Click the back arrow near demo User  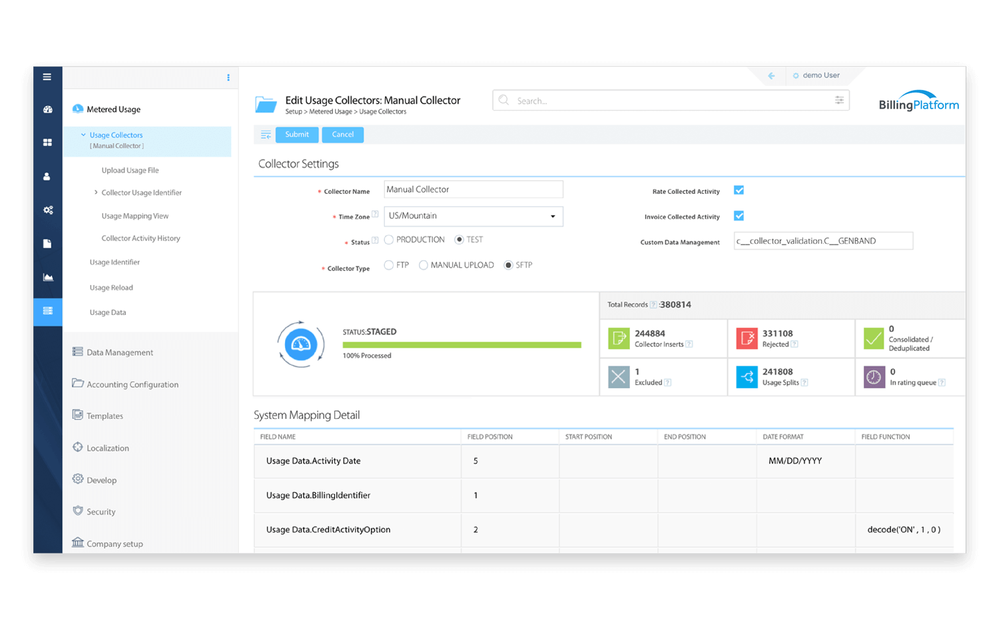click(x=771, y=76)
